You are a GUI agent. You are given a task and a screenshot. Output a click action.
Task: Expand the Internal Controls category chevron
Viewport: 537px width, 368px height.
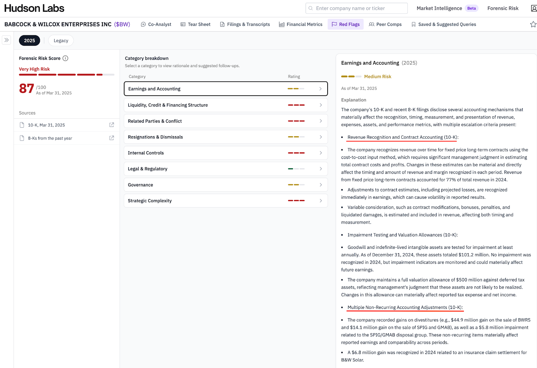[x=321, y=153]
